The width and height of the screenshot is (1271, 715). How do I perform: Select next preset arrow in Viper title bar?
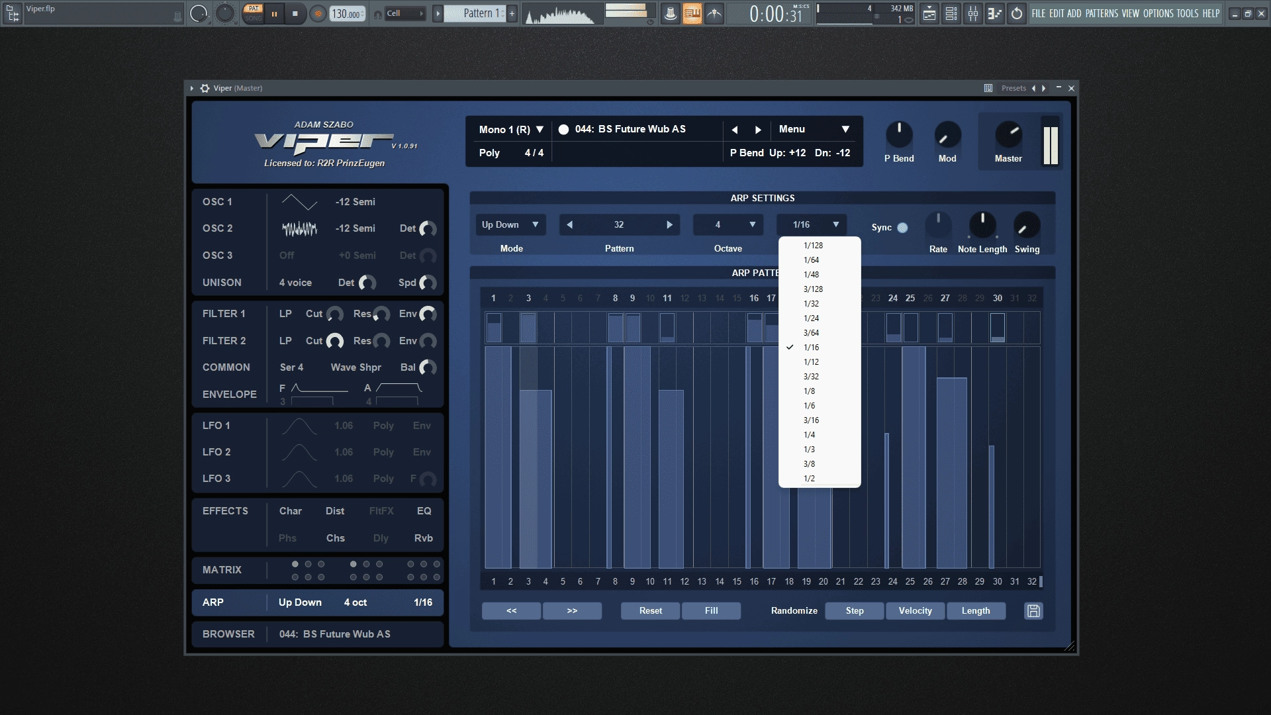click(1044, 88)
